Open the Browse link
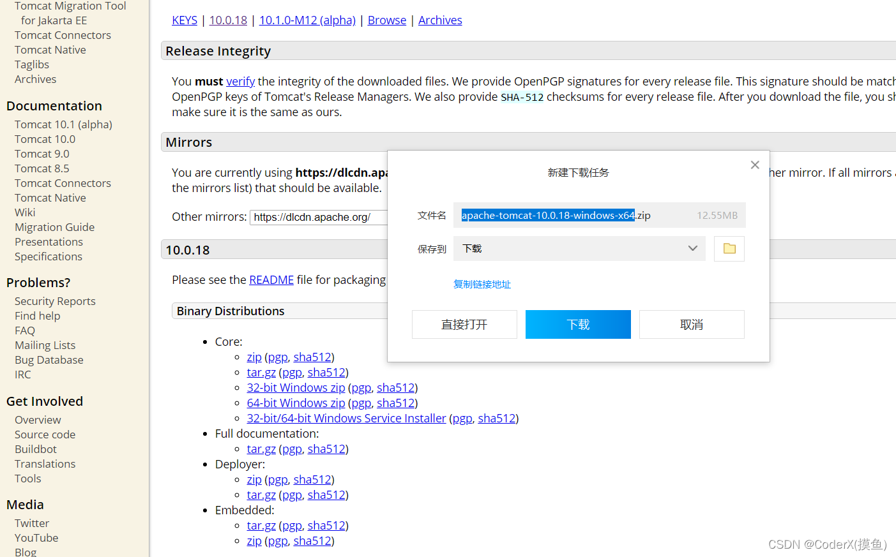Screen dimensions: 896x557 (x=387, y=20)
